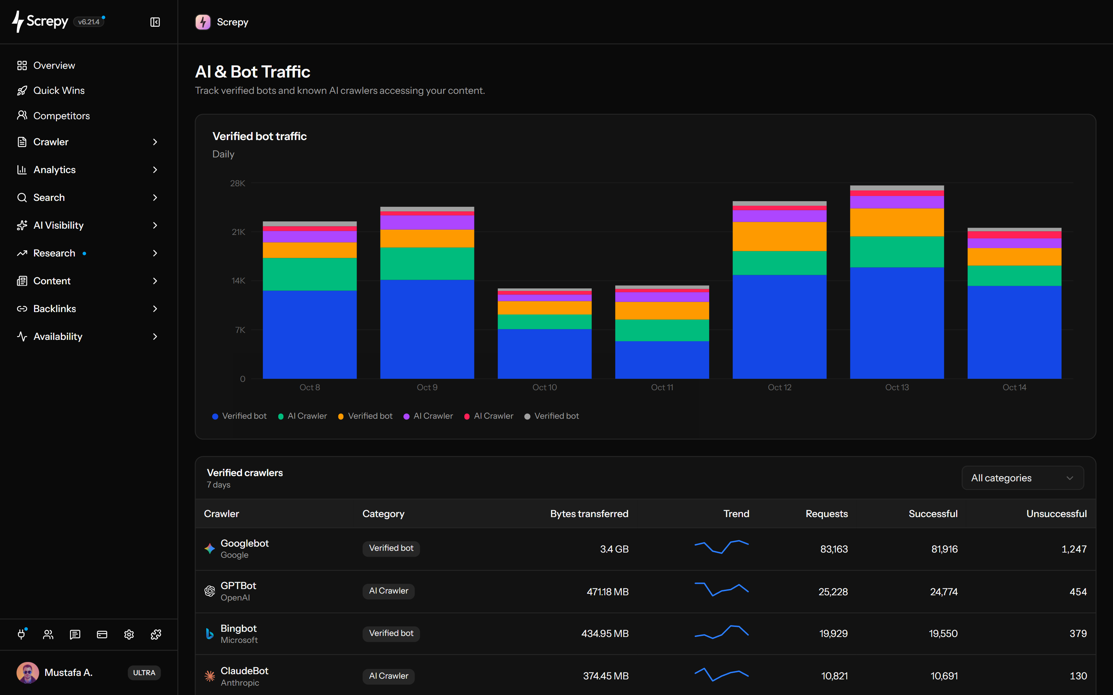Click the Bingbot Microsoft logo icon
Screen dimensions: 1113x695
(x=210, y=633)
